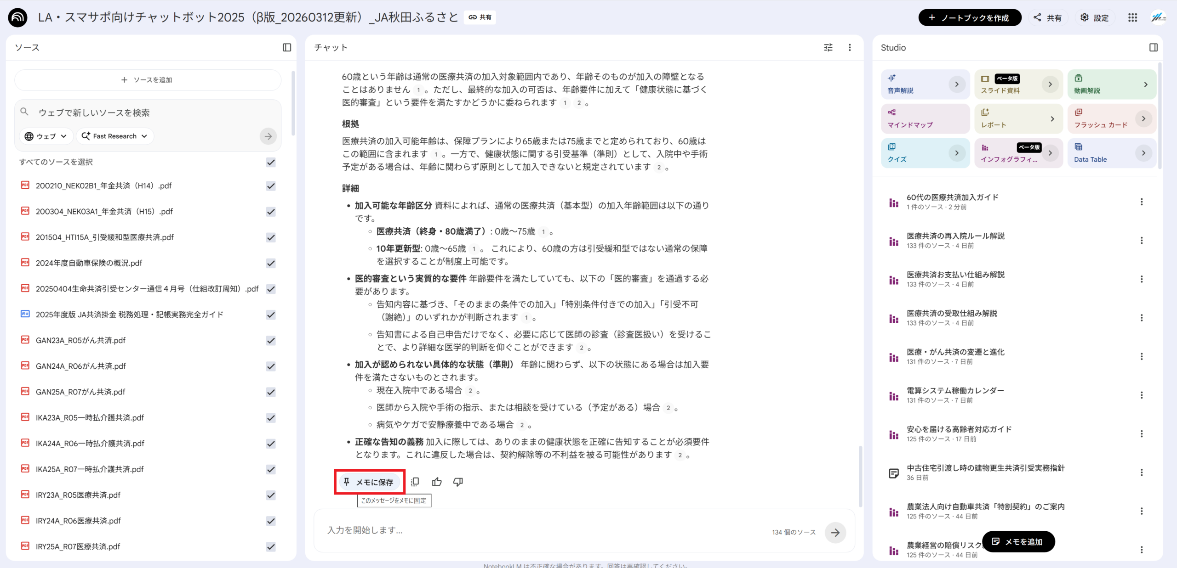The width and height of the screenshot is (1177, 568).
Task: Give thumbs down to response
Action: coord(458,482)
